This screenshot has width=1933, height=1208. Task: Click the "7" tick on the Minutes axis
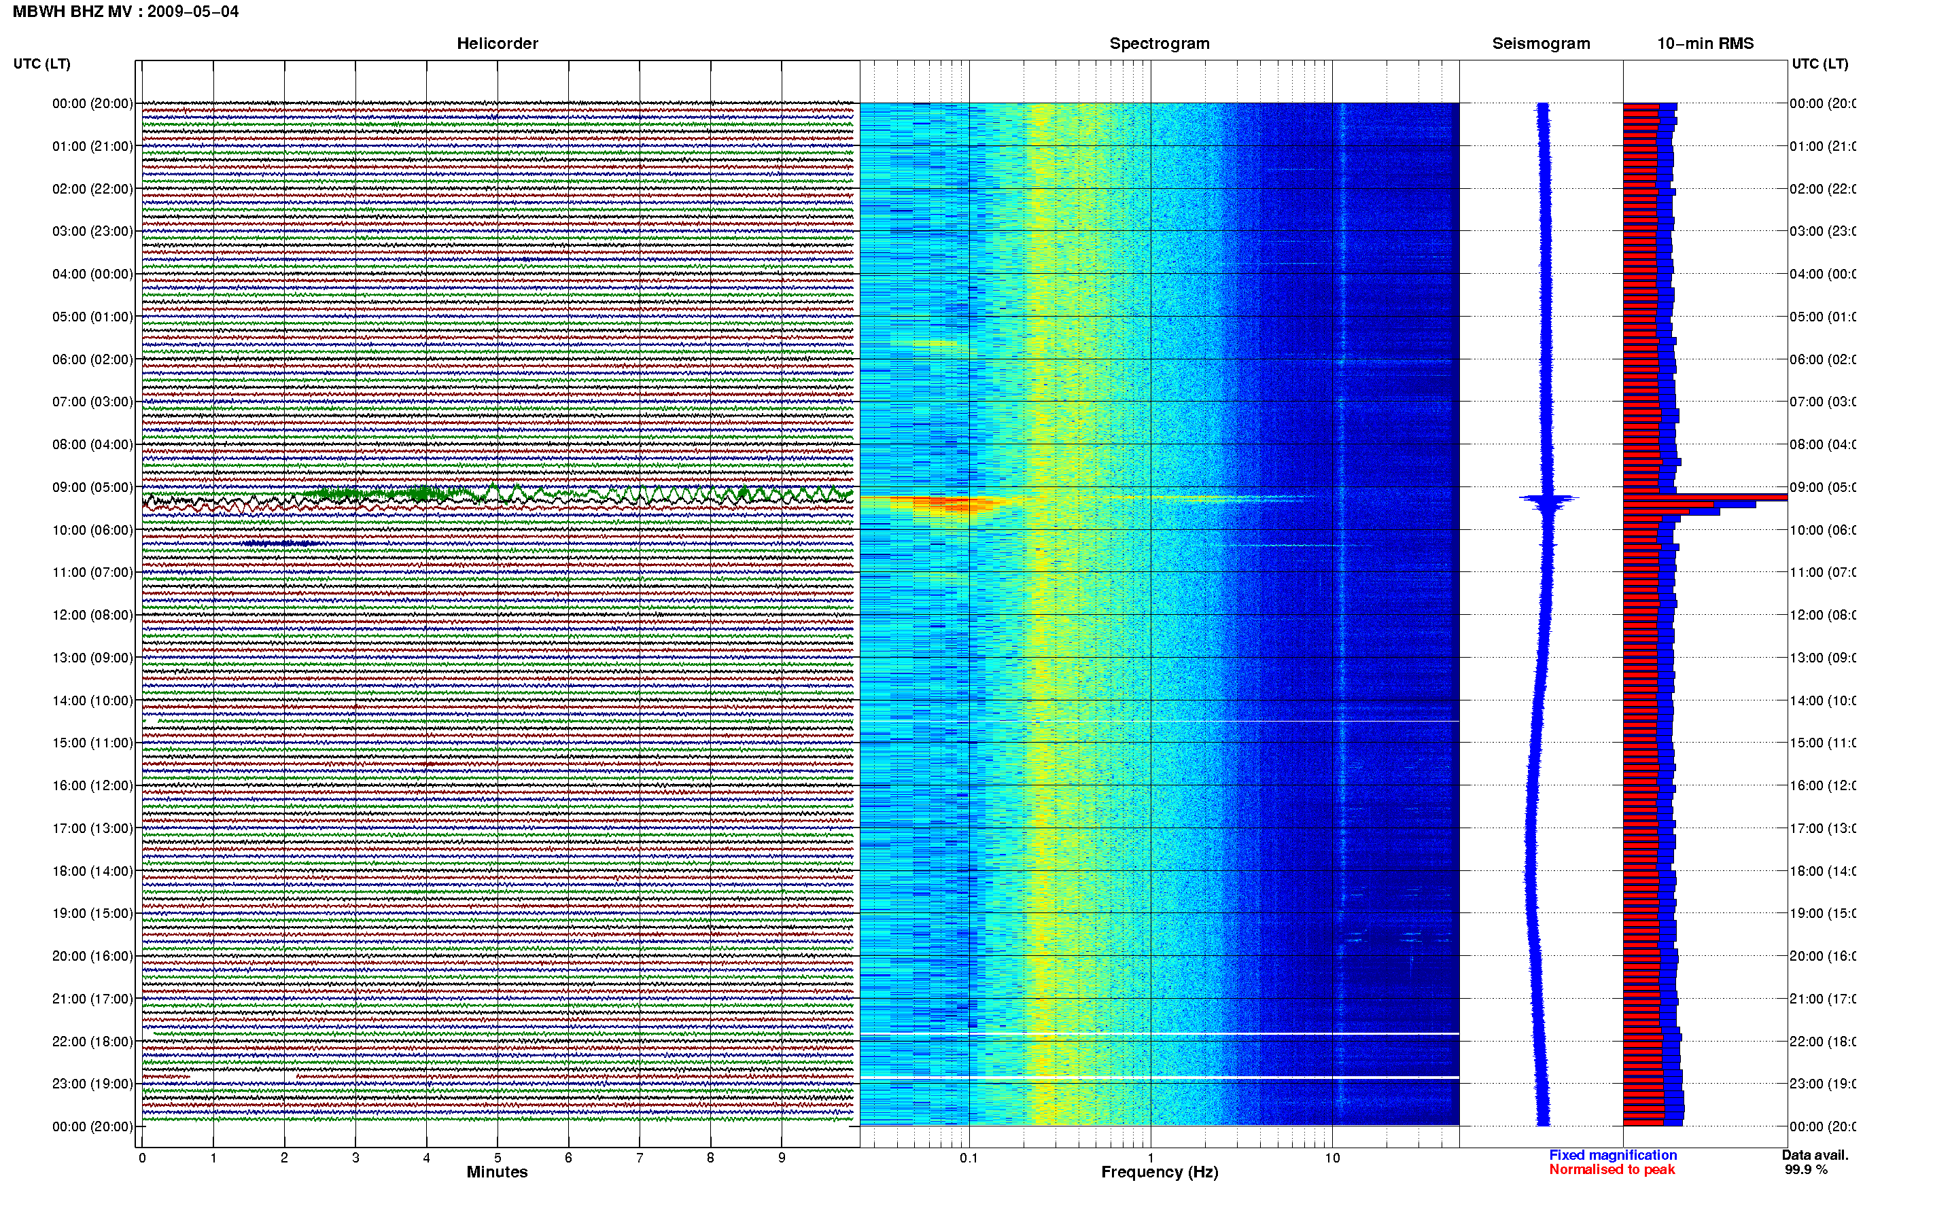[640, 1158]
